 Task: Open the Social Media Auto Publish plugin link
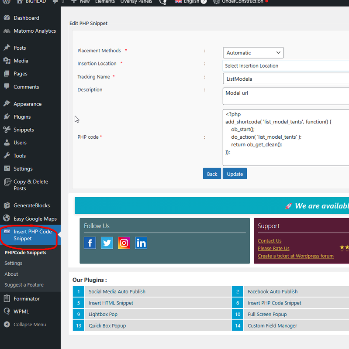tap(117, 291)
